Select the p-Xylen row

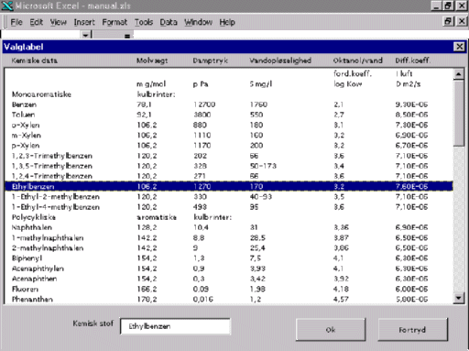pos(229,146)
